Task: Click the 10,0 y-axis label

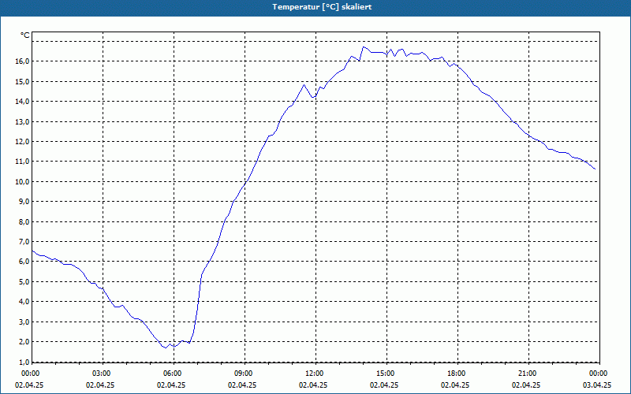Action: point(22,182)
